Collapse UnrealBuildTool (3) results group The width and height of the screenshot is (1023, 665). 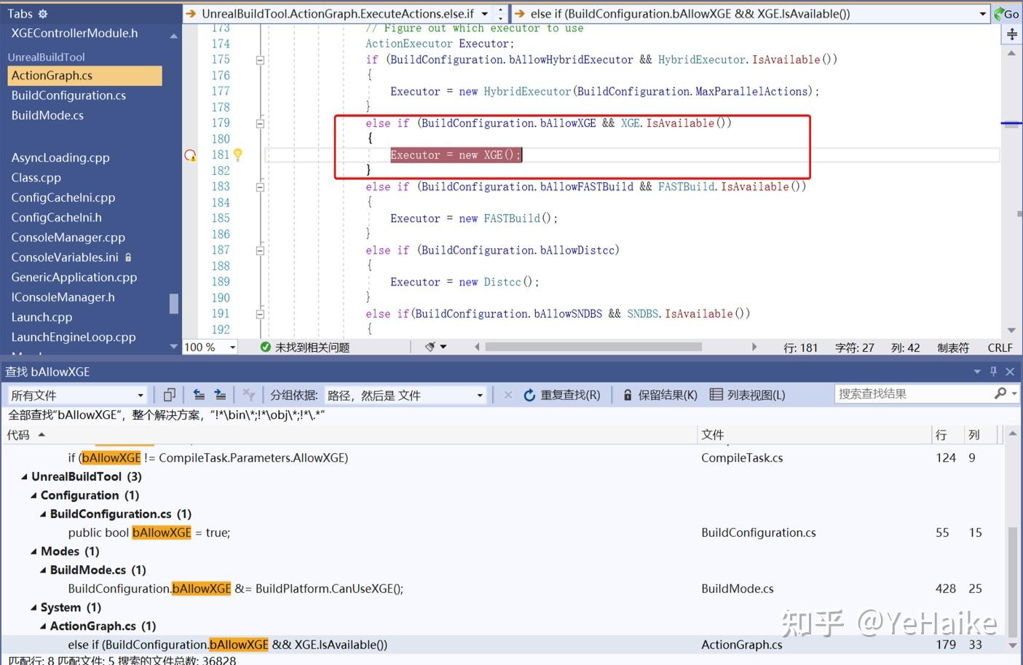25,476
